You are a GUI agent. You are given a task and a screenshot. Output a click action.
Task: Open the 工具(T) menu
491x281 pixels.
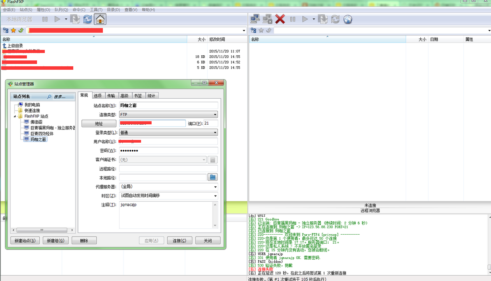[x=96, y=10]
